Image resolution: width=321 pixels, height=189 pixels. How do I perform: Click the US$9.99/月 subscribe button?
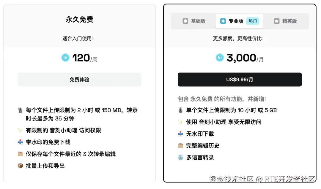point(240,80)
